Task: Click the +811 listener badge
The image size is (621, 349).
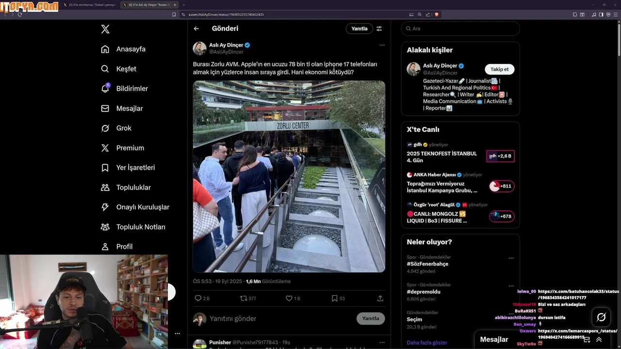Action: click(502, 186)
